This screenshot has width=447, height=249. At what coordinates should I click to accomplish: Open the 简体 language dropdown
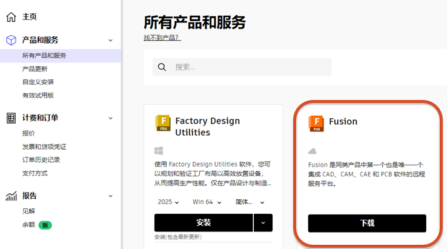pyautogui.click(x=250, y=202)
